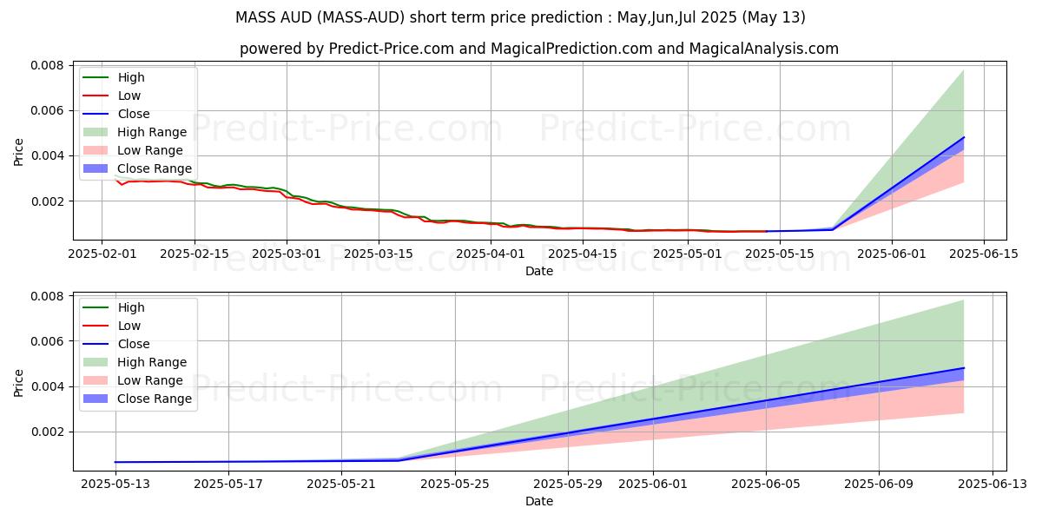Click the 2025-06-15 tick on top chart

[x=983, y=254]
